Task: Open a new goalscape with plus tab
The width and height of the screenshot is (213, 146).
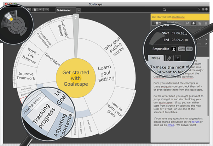Action: pos(79,10)
